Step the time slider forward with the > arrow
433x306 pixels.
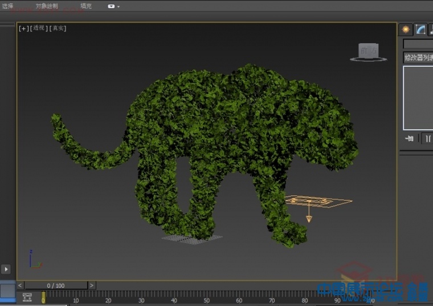click(92, 285)
